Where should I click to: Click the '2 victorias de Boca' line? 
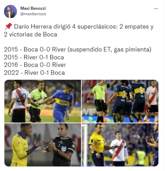(31, 34)
